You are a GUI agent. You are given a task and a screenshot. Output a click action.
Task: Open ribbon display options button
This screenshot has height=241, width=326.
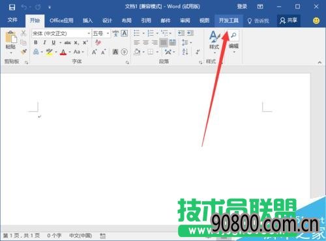tap(260, 7)
